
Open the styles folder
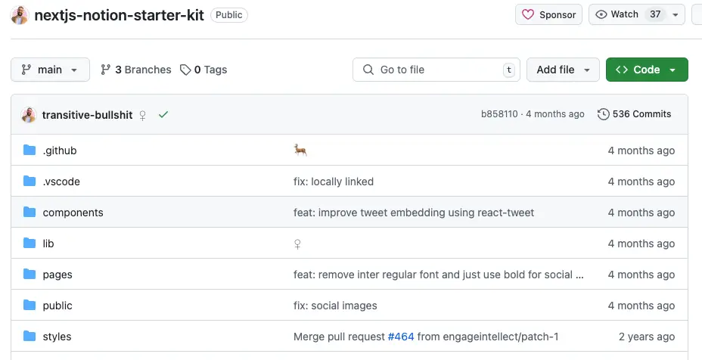[x=57, y=337]
